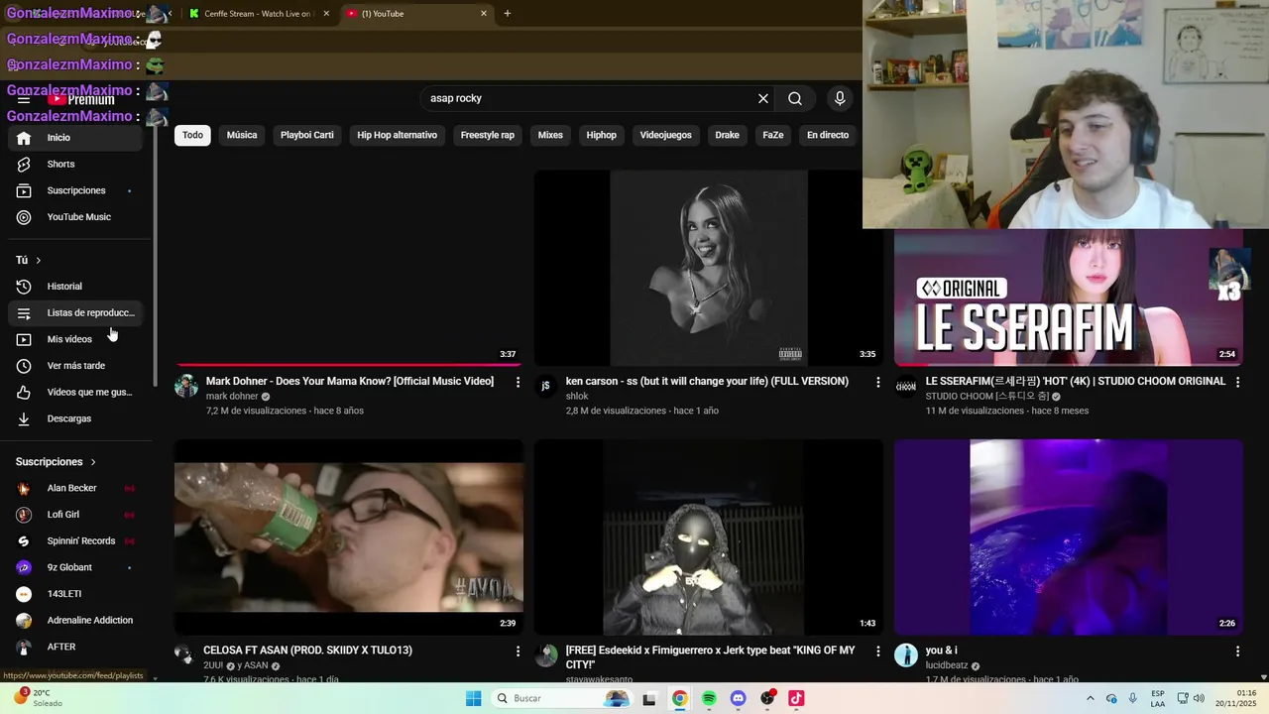Screen dimensions: 1269x714
Task: Select the En directo chip
Action: (x=828, y=135)
